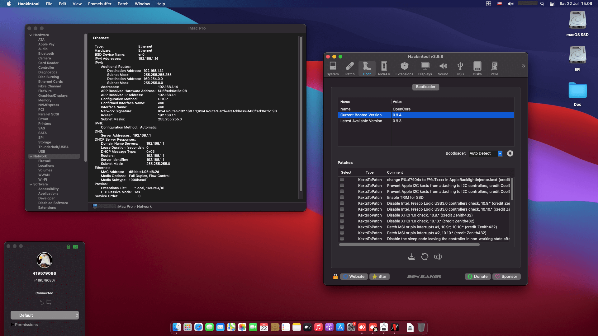Click the Star button
This screenshot has width=598, height=336.
pyautogui.click(x=379, y=277)
